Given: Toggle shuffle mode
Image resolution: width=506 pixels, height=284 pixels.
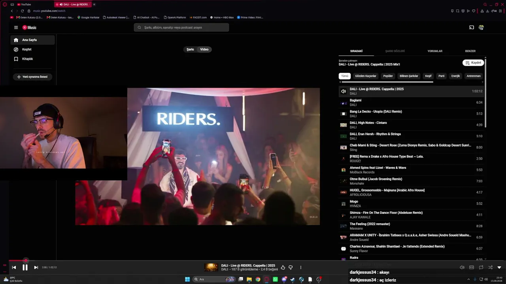Looking at the screenshot, I should [490, 267].
